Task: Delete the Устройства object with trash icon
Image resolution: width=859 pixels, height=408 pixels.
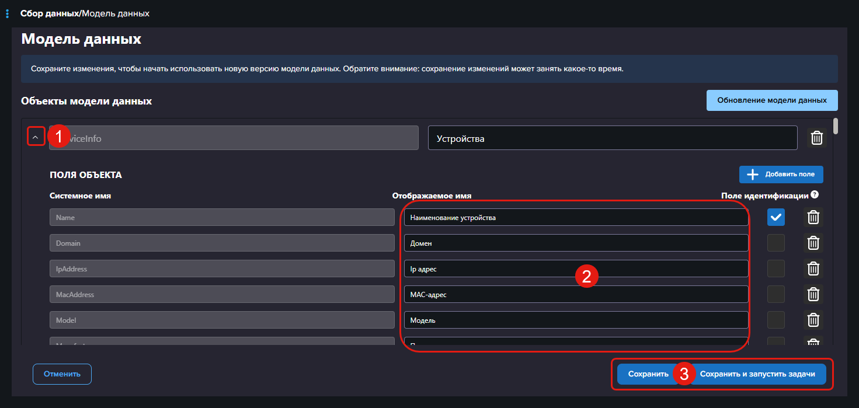Action: click(x=817, y=138)
